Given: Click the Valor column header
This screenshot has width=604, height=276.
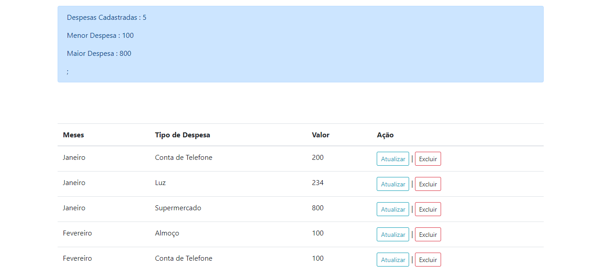Looking at the screenshot, I should point(320,135).
